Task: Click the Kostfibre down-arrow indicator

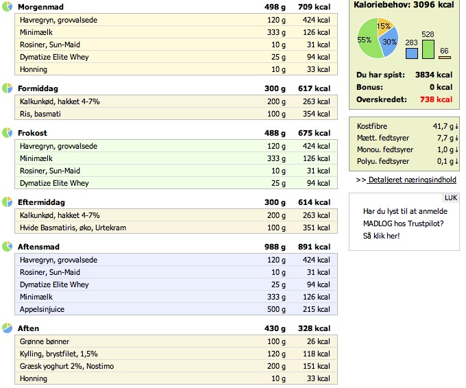Action: tap(456, 126)
